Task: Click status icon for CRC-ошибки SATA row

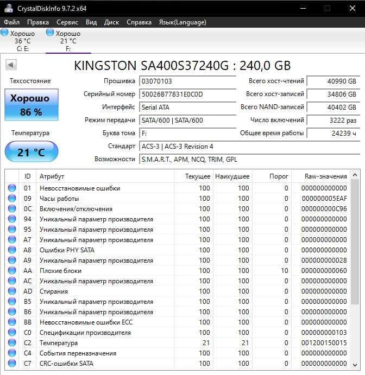Action: click(x=12, y=363)
